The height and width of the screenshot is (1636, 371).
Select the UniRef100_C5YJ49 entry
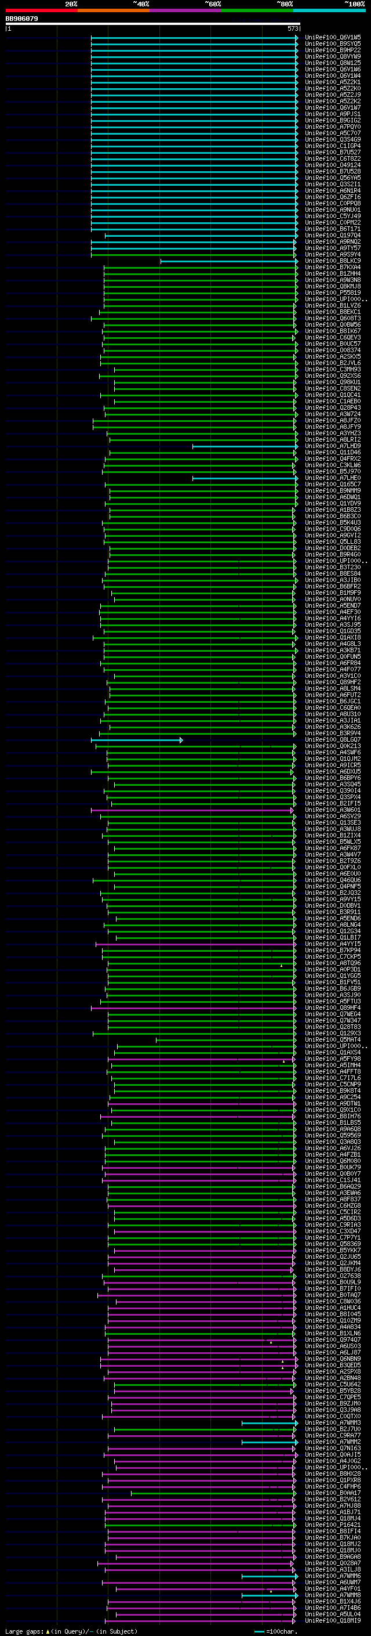click(333, 216)
